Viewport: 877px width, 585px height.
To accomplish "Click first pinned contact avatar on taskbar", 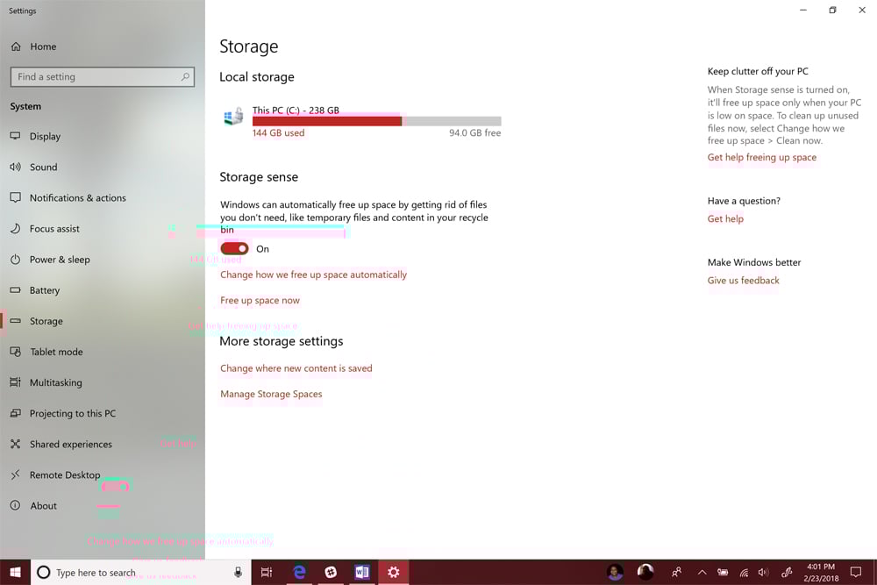I will [x=615, y=572].
